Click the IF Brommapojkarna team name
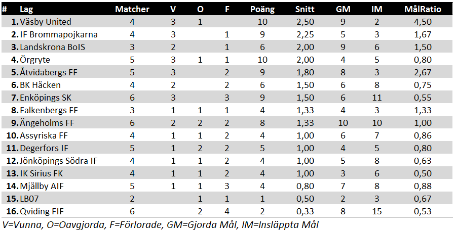This screenshot has width=456, height=232. tap(58, 34)
